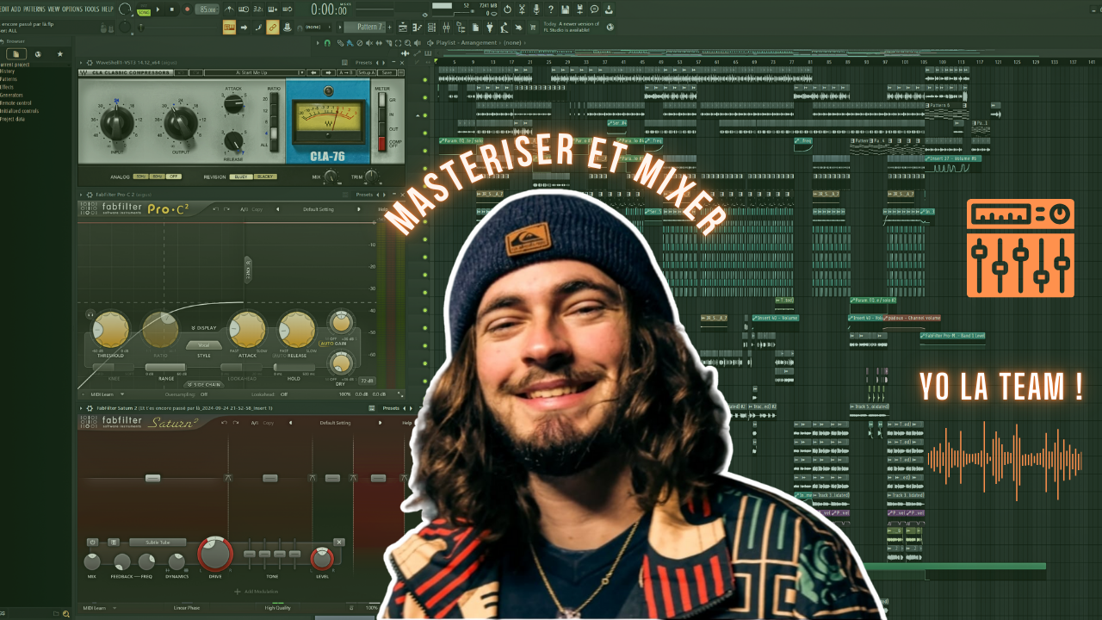
Task: Expand the SIDE CHAIN section in Pro-C 2
Action: coord(204,385)
